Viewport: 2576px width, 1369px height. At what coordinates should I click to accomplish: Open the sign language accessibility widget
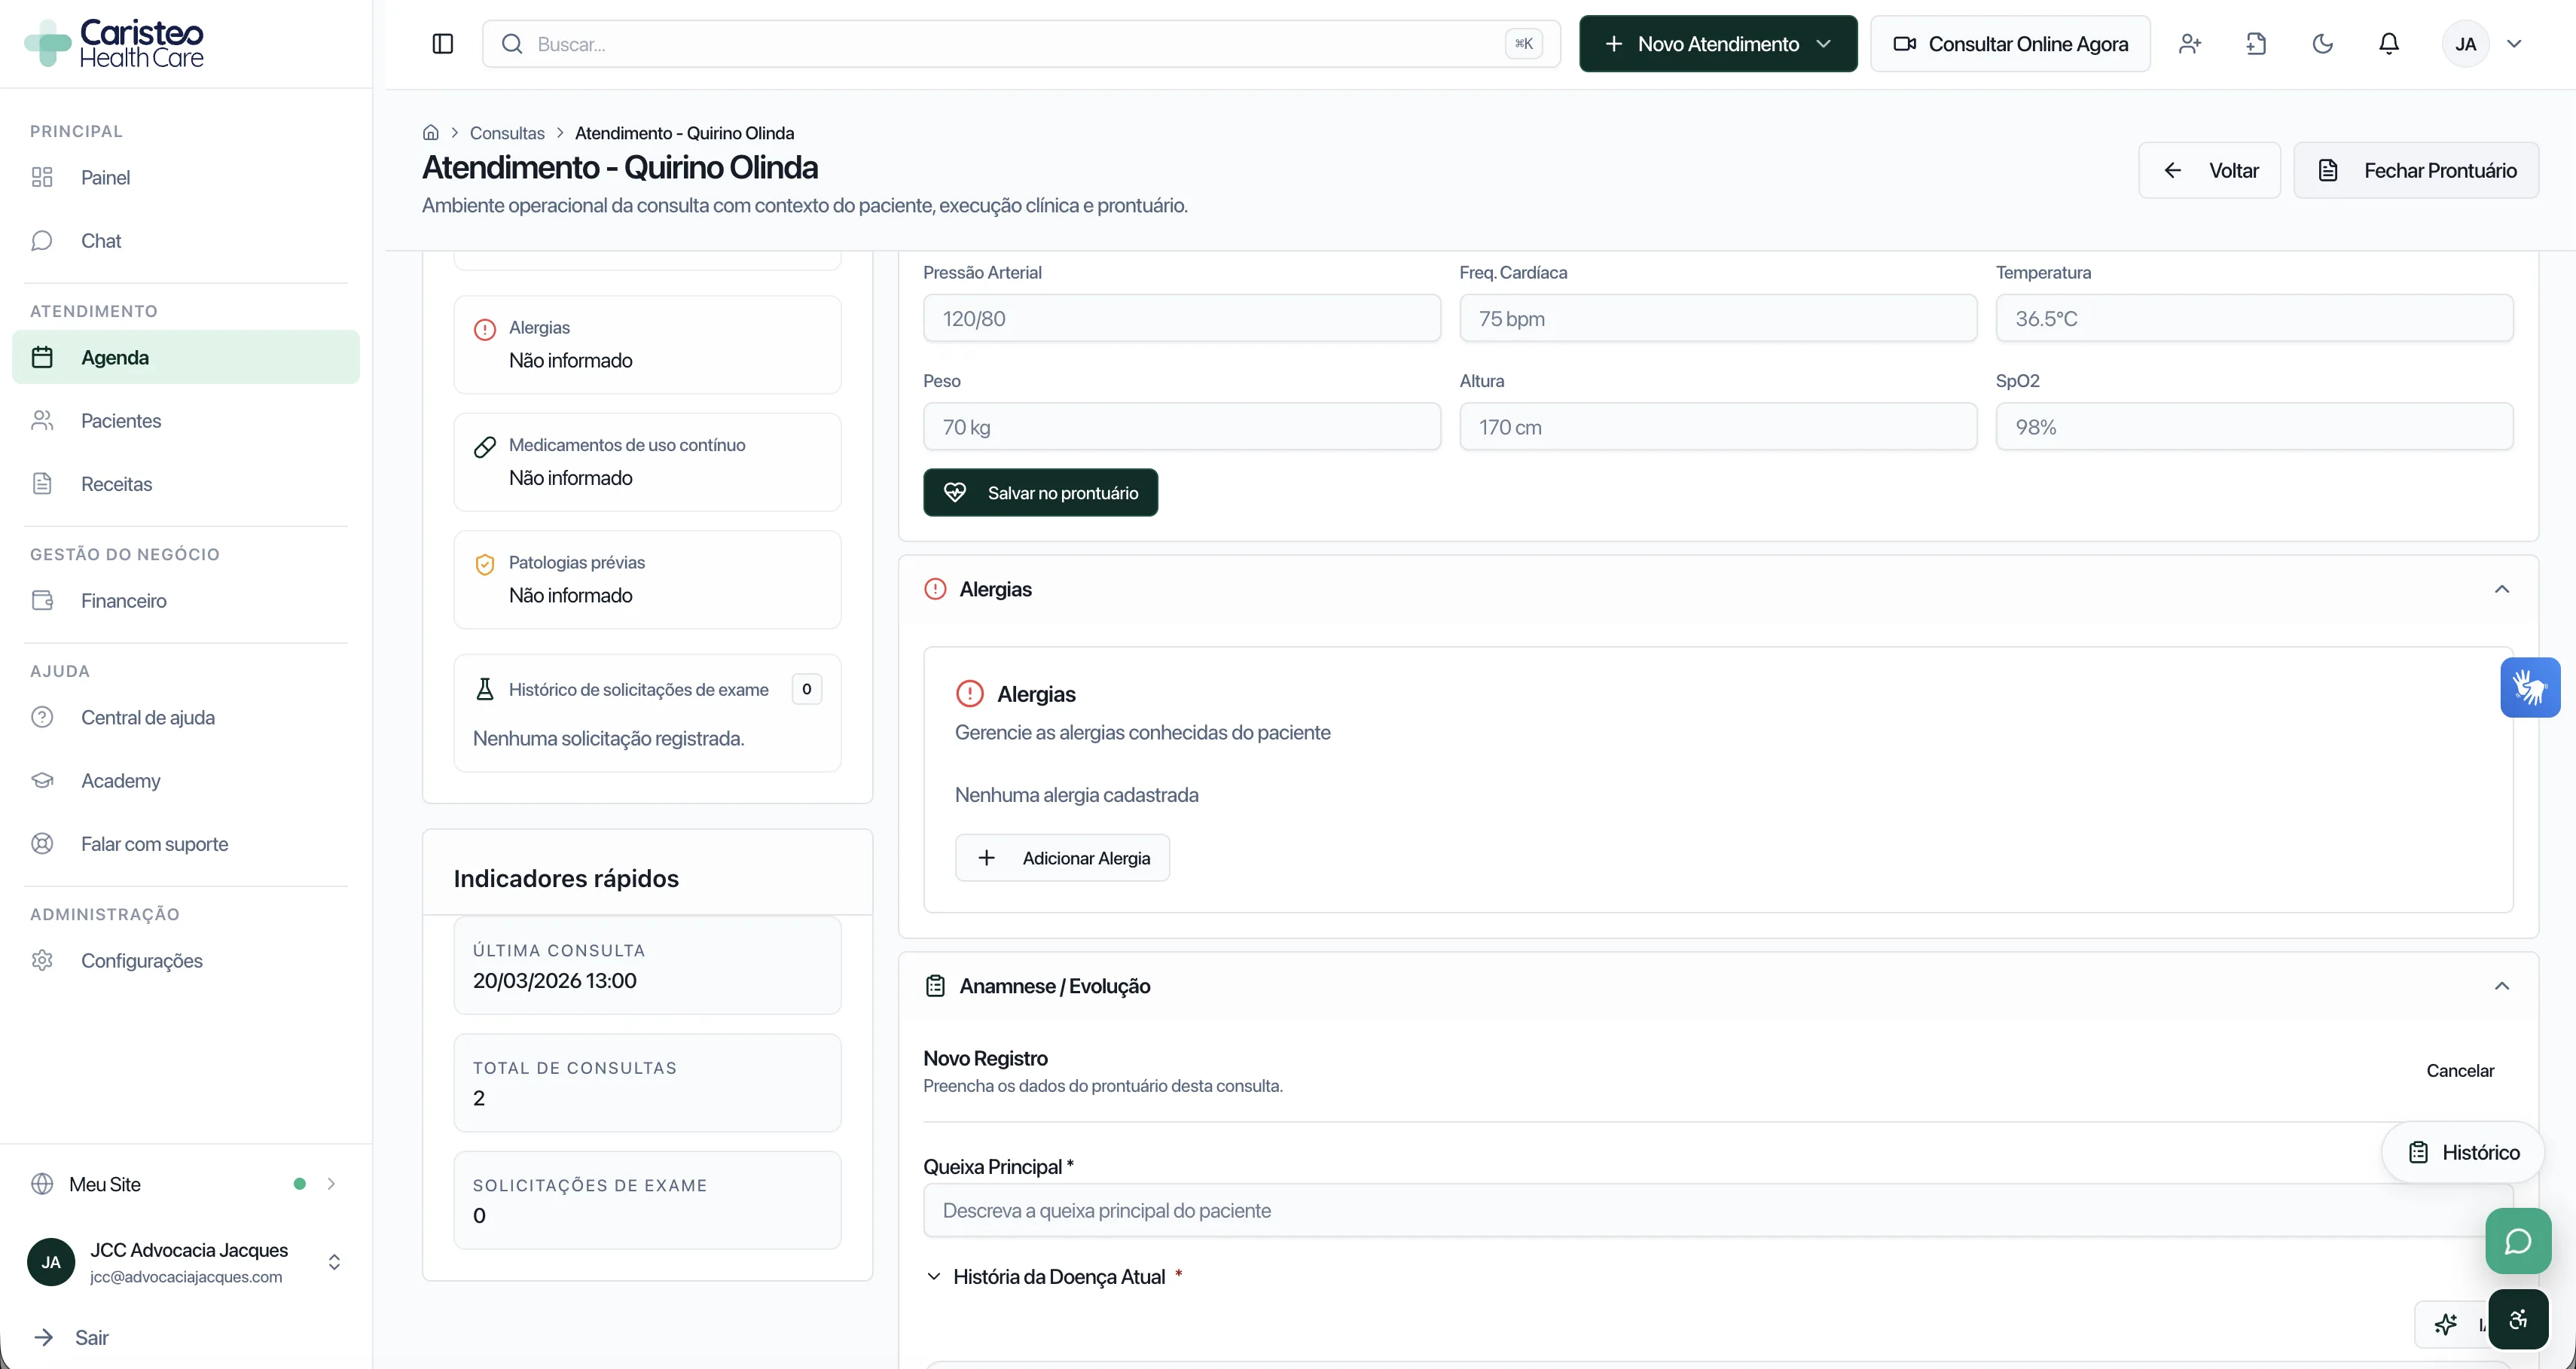(2530, 688)
